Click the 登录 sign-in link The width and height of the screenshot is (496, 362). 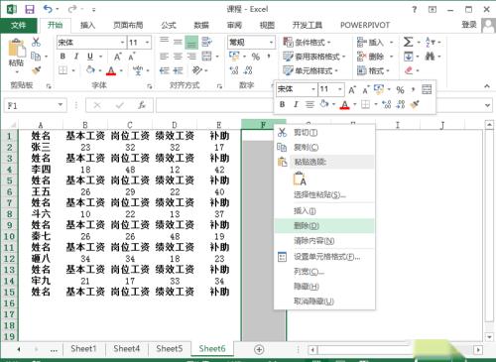[469, 25]
